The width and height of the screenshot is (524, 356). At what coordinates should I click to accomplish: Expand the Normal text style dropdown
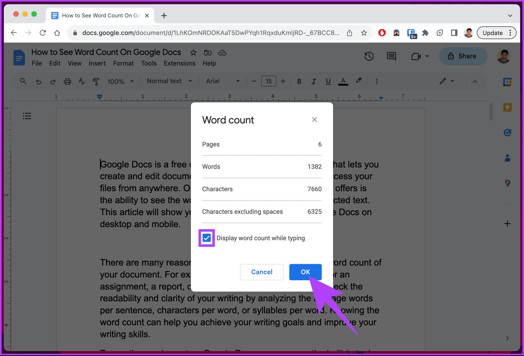coord(169,81)
